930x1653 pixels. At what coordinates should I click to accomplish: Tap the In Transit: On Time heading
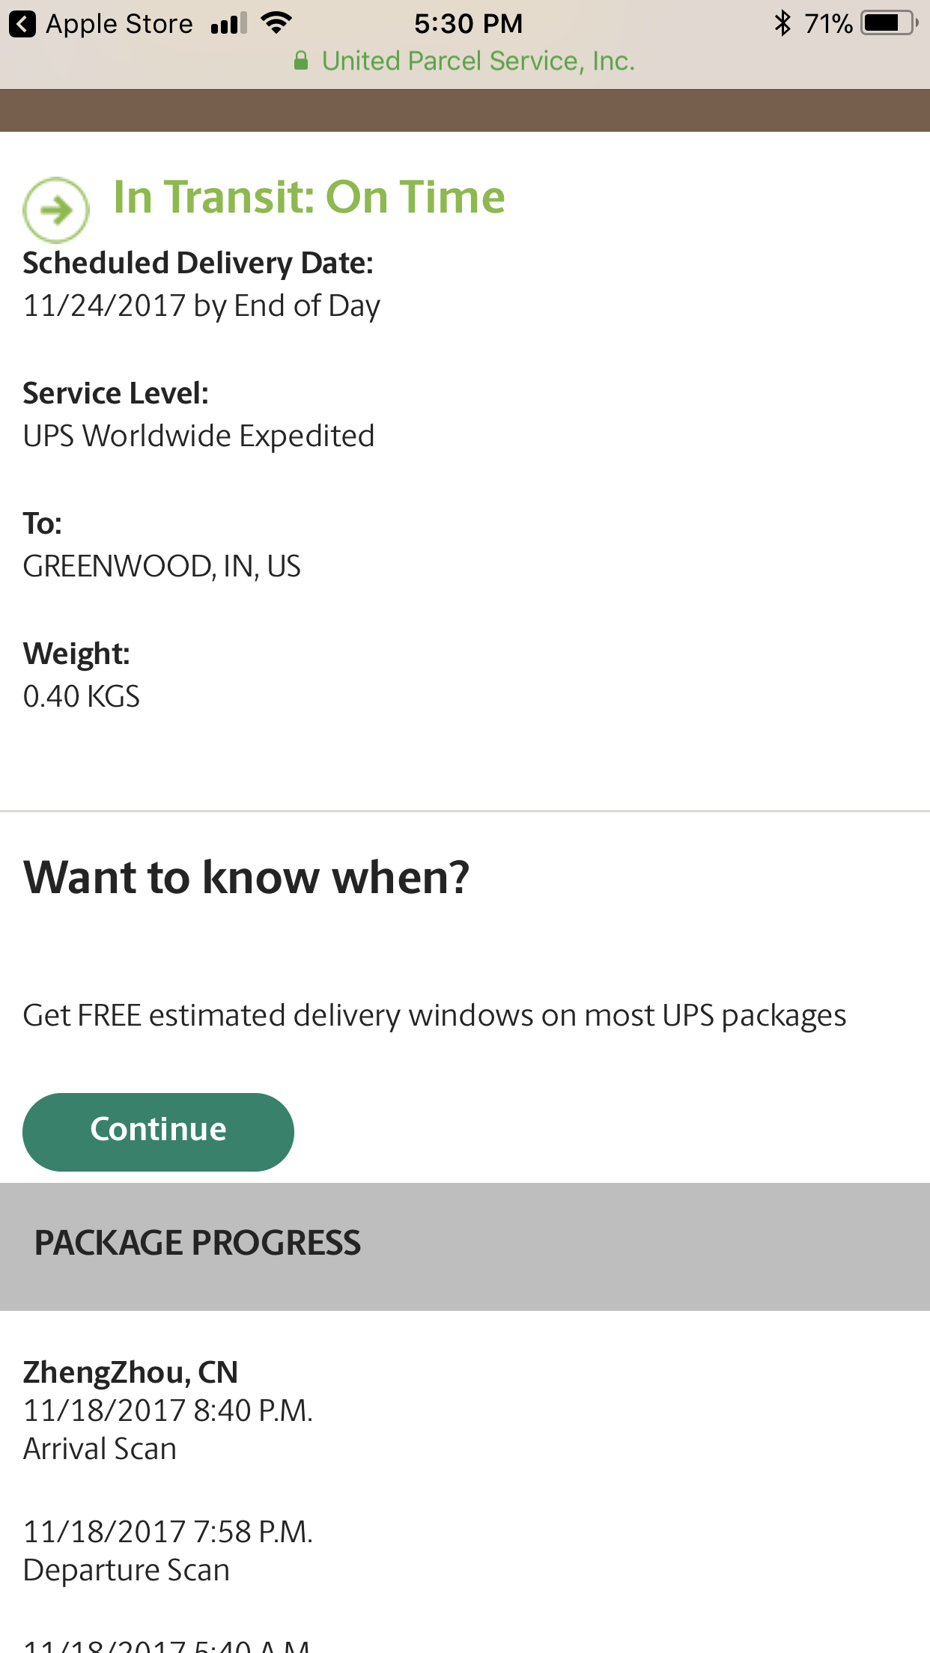point(309,197)
